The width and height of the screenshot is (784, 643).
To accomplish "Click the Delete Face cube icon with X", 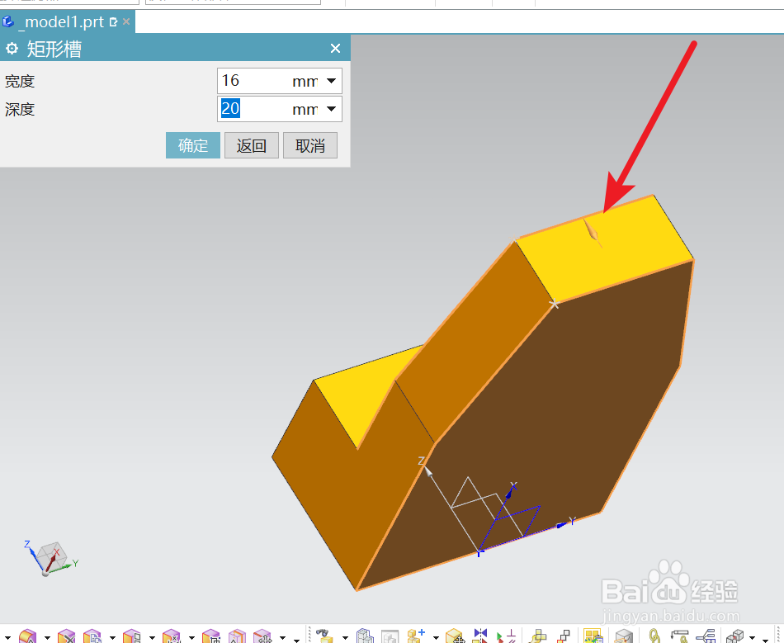I will tap(67, 636).
